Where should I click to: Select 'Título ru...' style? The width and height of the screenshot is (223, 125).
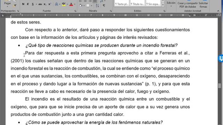137,3
